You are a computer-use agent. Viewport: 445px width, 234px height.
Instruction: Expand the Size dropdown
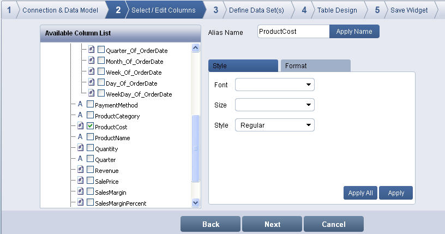275,105
